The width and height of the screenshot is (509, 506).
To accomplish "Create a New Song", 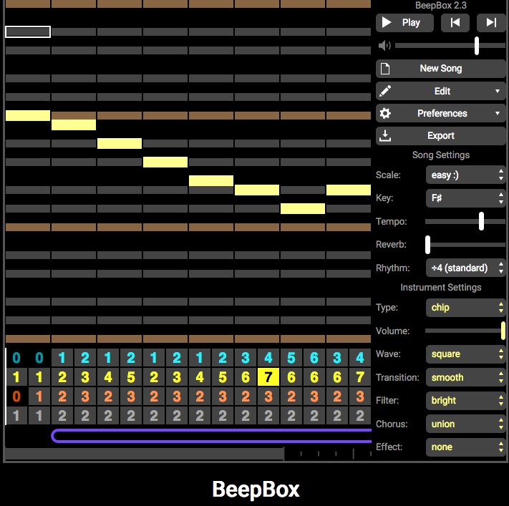I will coord(440,69).
